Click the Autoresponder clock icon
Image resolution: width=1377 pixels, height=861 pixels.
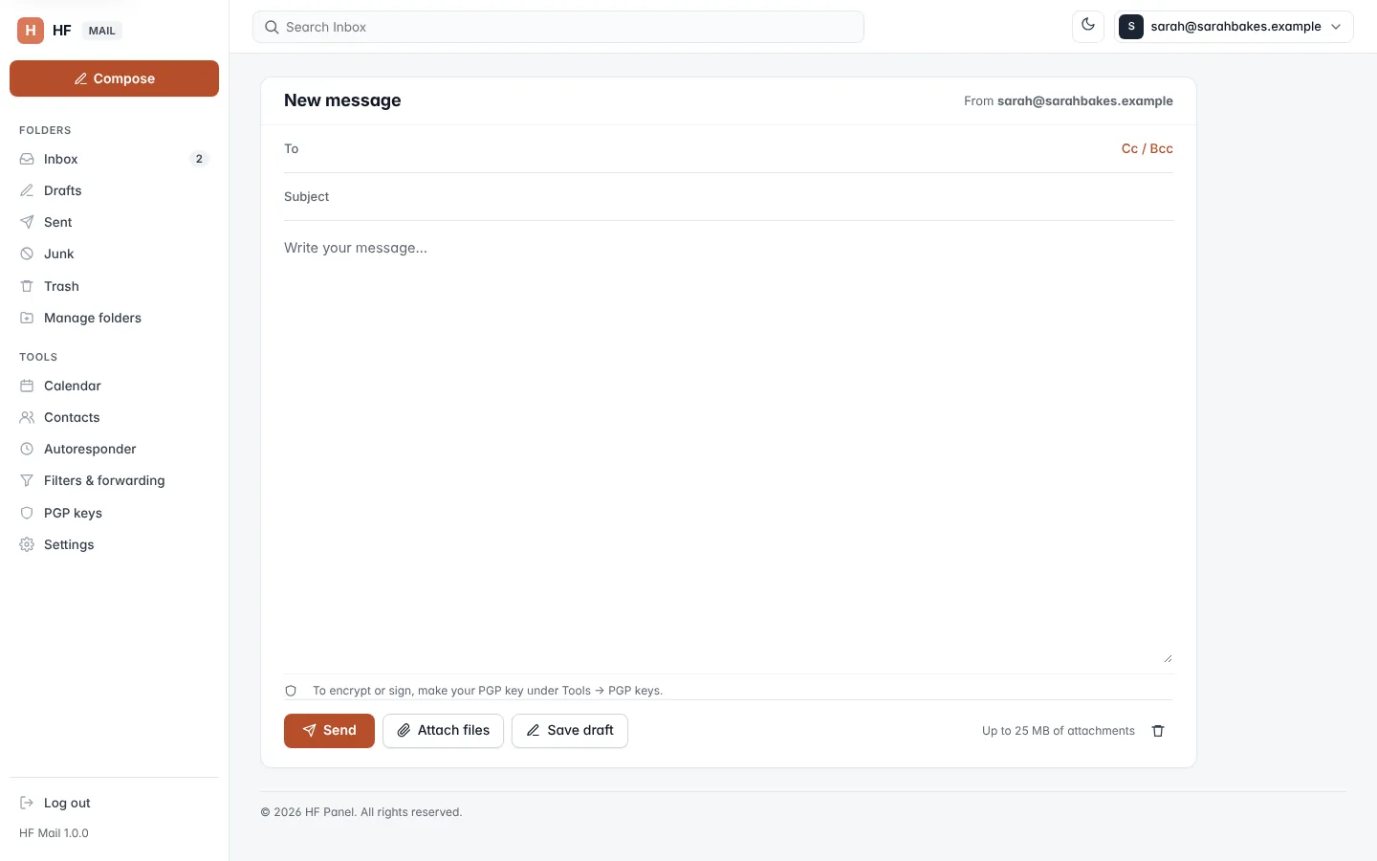pos(27,449)
